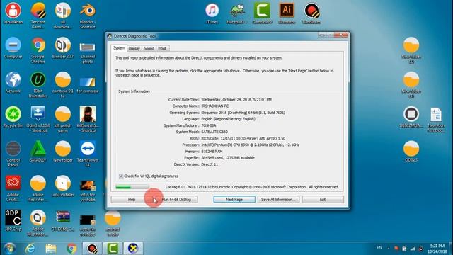Launch the Google Chrome desktop icon
Viewport: 453px width, 255px height.
[x=38, y=50]
